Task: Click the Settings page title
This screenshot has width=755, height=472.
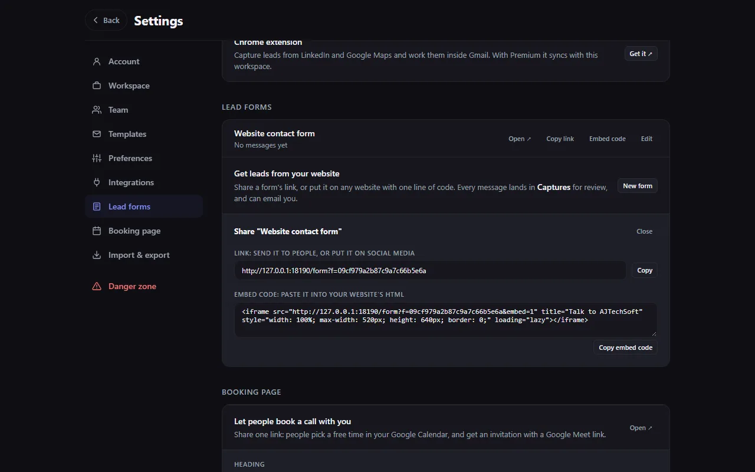Action: (159, 21)
